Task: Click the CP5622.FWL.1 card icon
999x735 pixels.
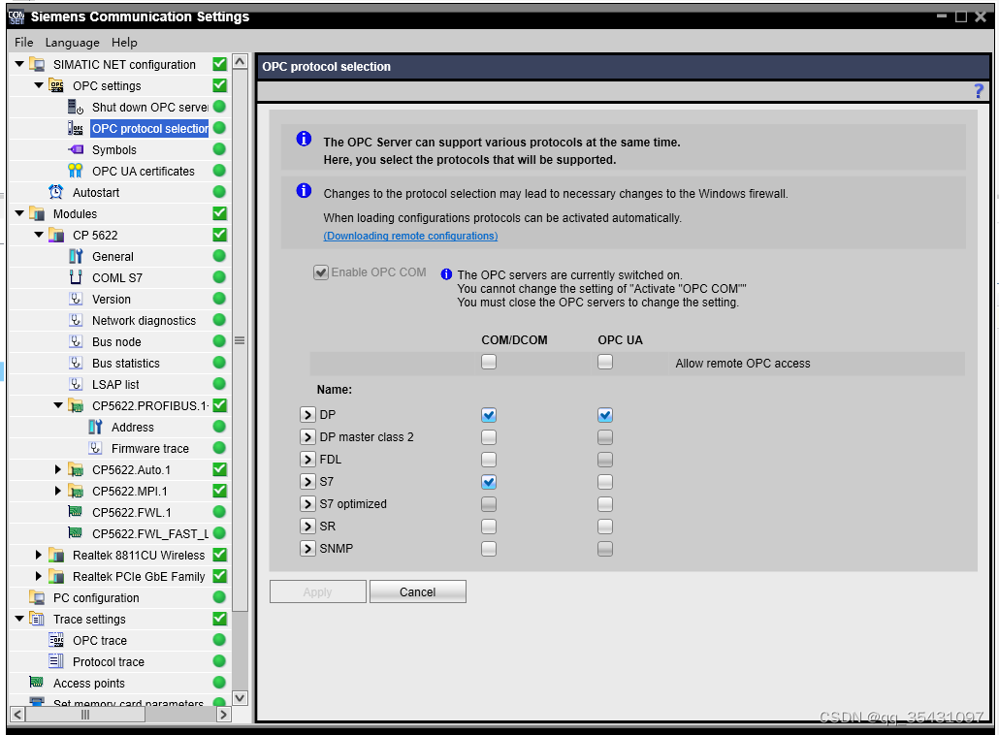Action: click(76, 511)
